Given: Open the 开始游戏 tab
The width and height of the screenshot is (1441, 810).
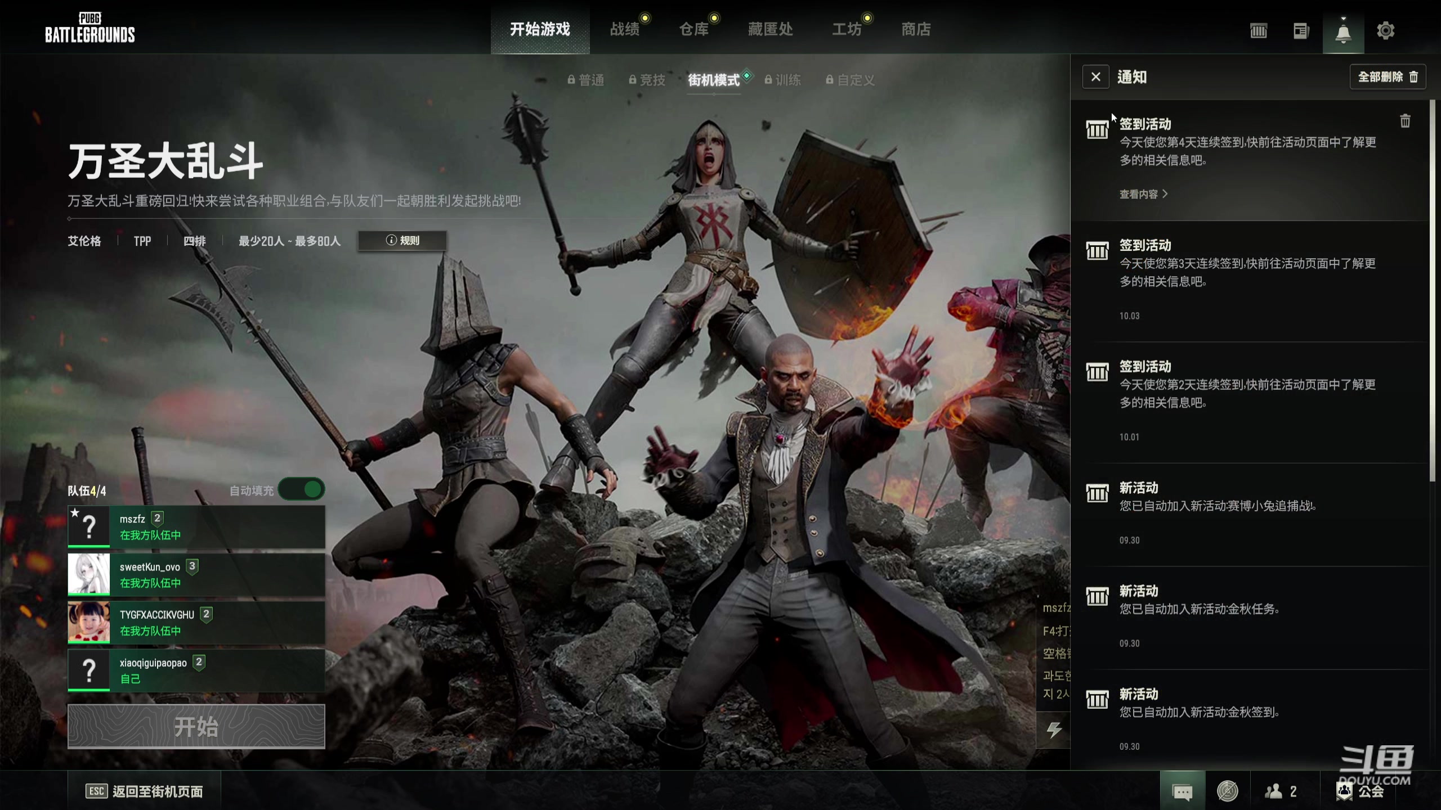Looking at the screenshot, I should (540, 29).
